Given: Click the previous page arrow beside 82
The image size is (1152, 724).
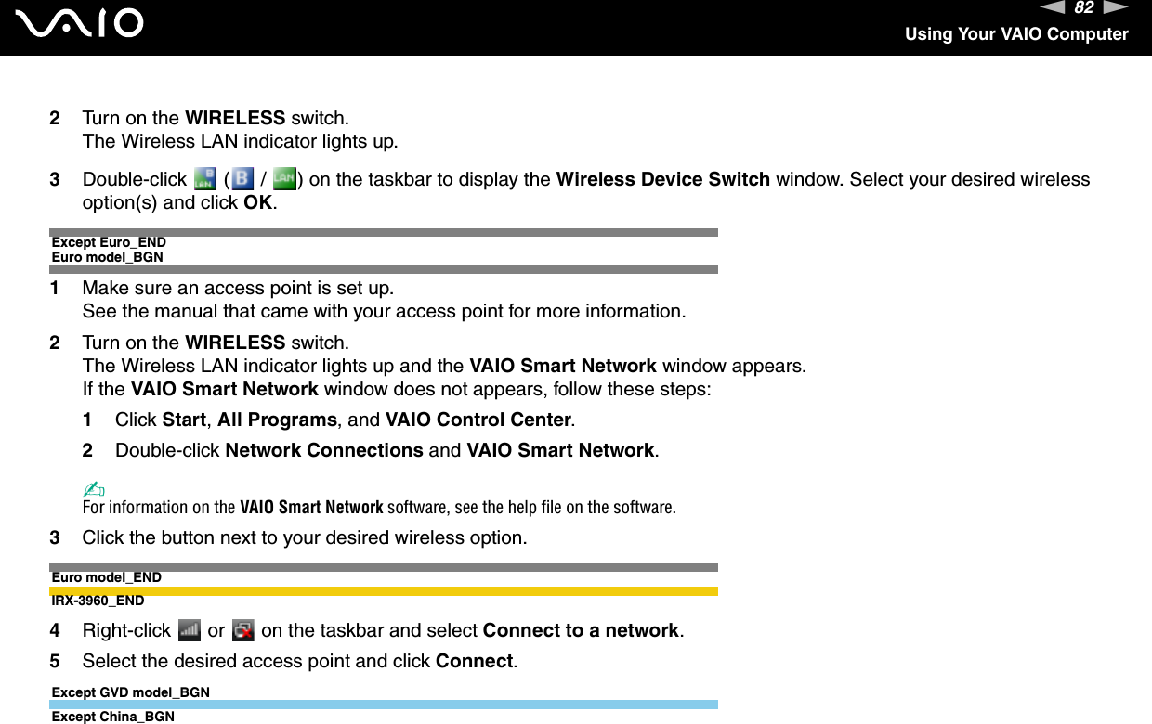Looking at the screenshot, I should tap(1054, 8).
